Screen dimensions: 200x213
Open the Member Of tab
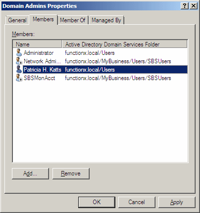pos(73,20)
